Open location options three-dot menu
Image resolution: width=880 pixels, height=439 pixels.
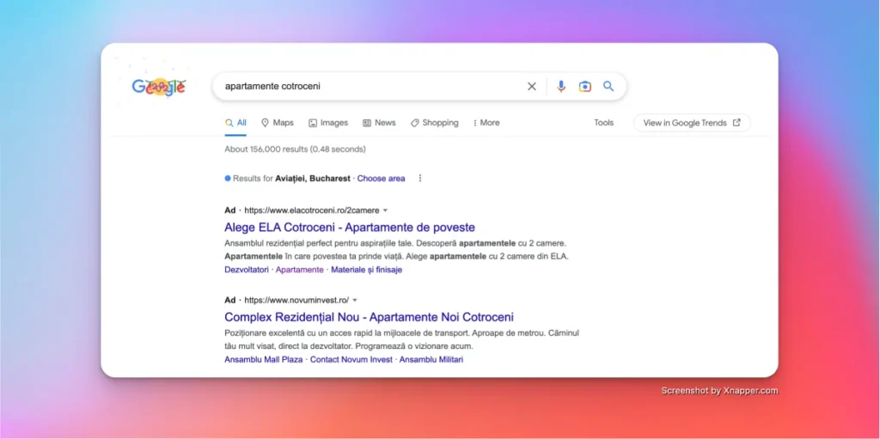(419, 179)
